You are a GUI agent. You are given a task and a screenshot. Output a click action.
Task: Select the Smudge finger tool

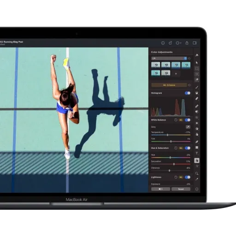[x=197, y=134]
